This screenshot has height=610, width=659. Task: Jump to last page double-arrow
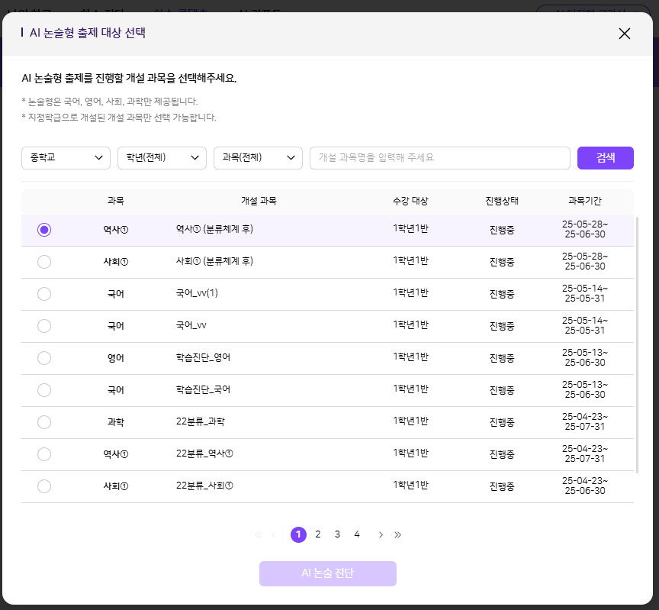point(397,534)
